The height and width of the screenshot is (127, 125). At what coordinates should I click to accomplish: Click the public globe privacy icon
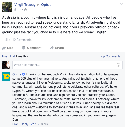[25, 10]
